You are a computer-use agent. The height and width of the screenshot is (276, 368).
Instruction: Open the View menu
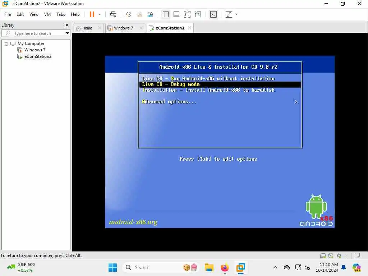34,14
